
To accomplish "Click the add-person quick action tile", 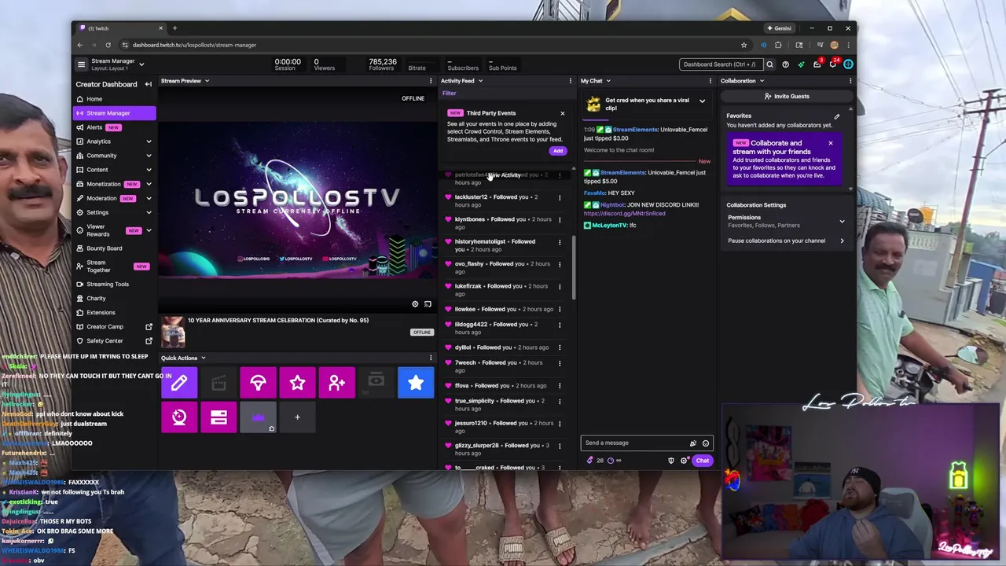I will pos(336,383).
